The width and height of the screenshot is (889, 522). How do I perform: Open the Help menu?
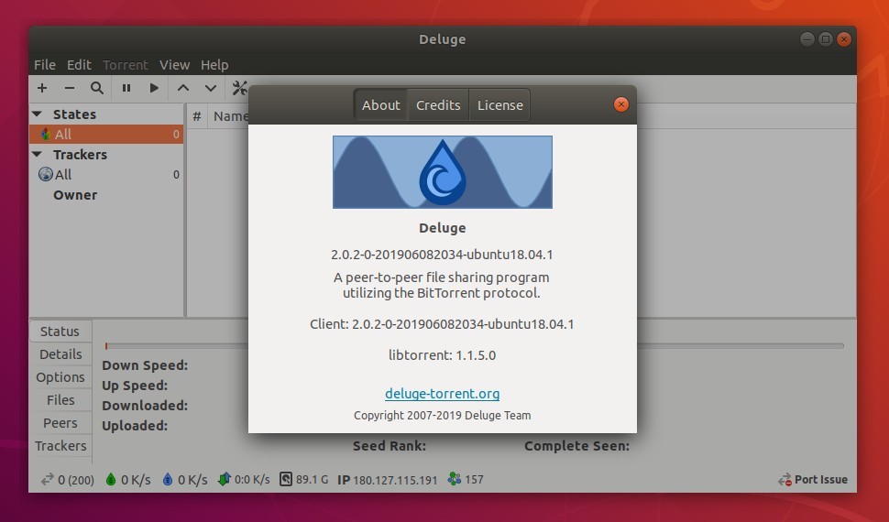[x=214, y=65]
